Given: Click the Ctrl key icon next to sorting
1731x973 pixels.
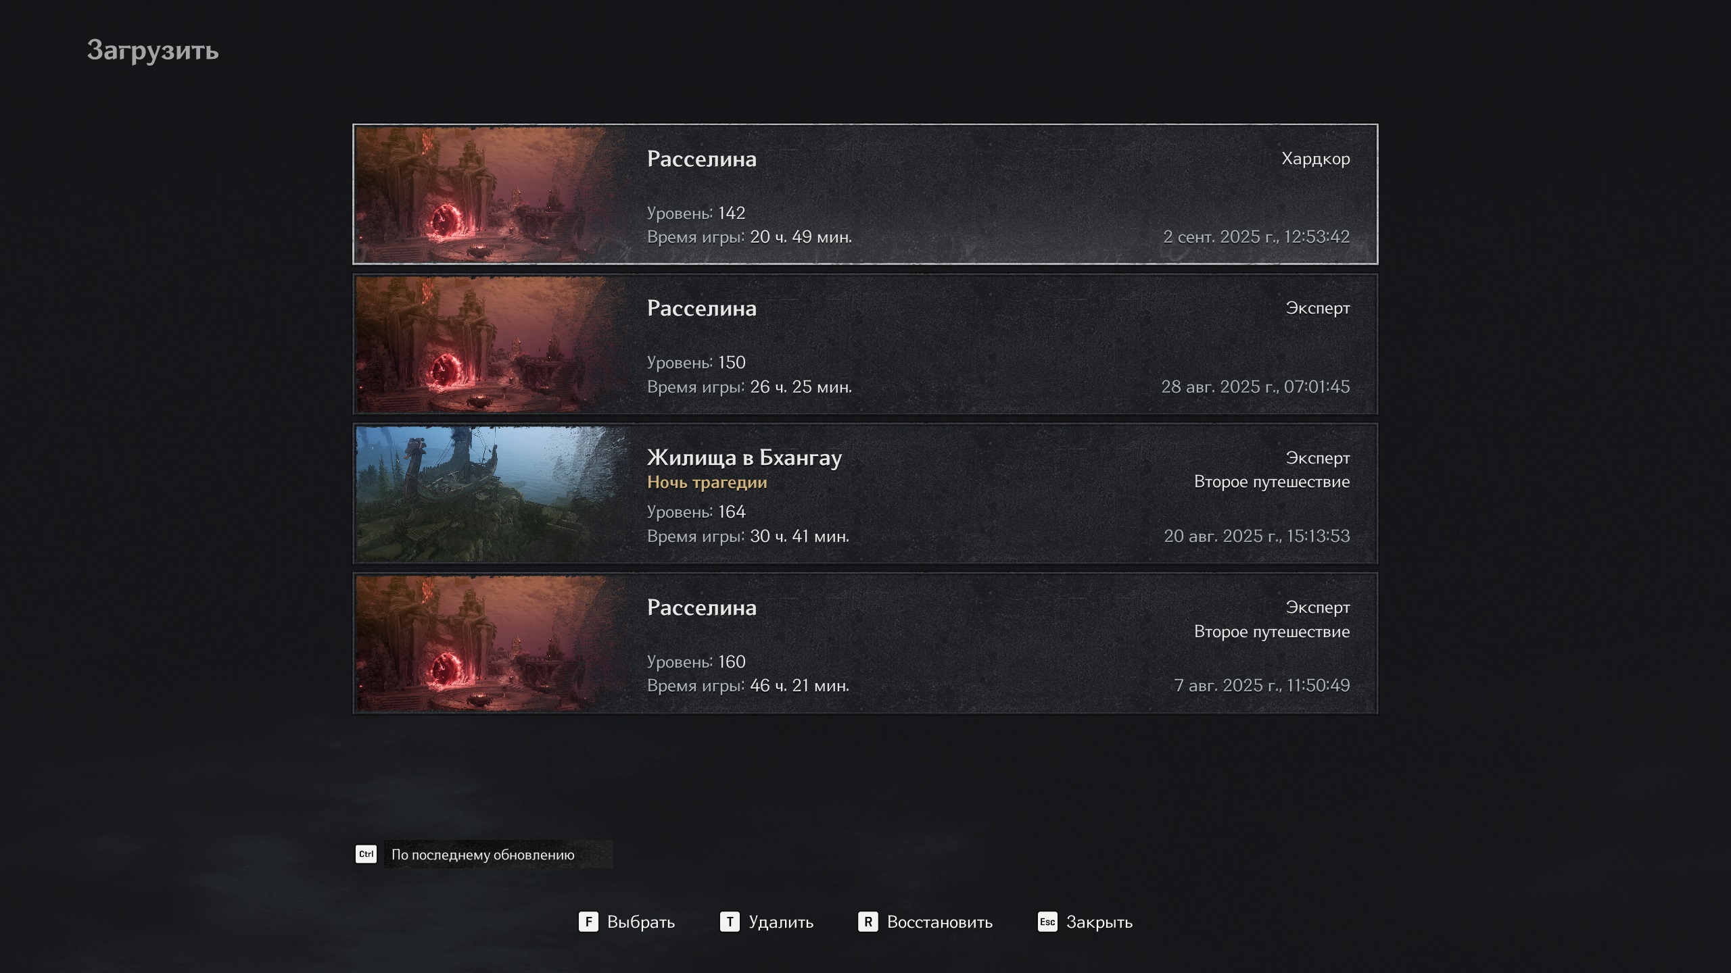Looking at the screenshot, I should click(366, 854).
